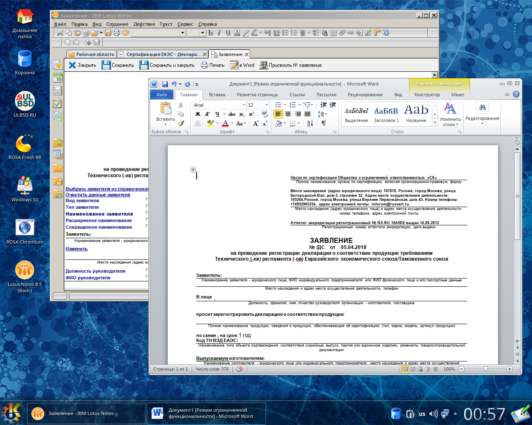Click the 'Очистить данные заявителя' link
The image size is (532, 425).
click(98, 195)
